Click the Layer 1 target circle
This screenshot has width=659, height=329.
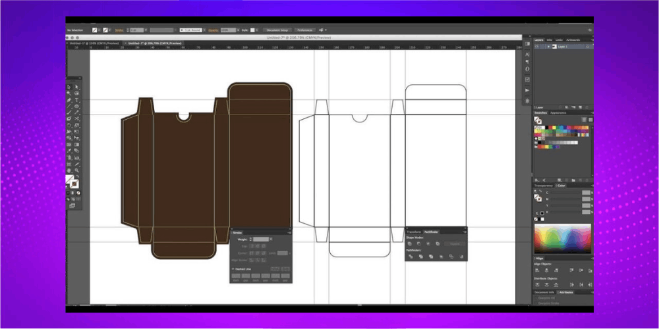tap(588, 47)
